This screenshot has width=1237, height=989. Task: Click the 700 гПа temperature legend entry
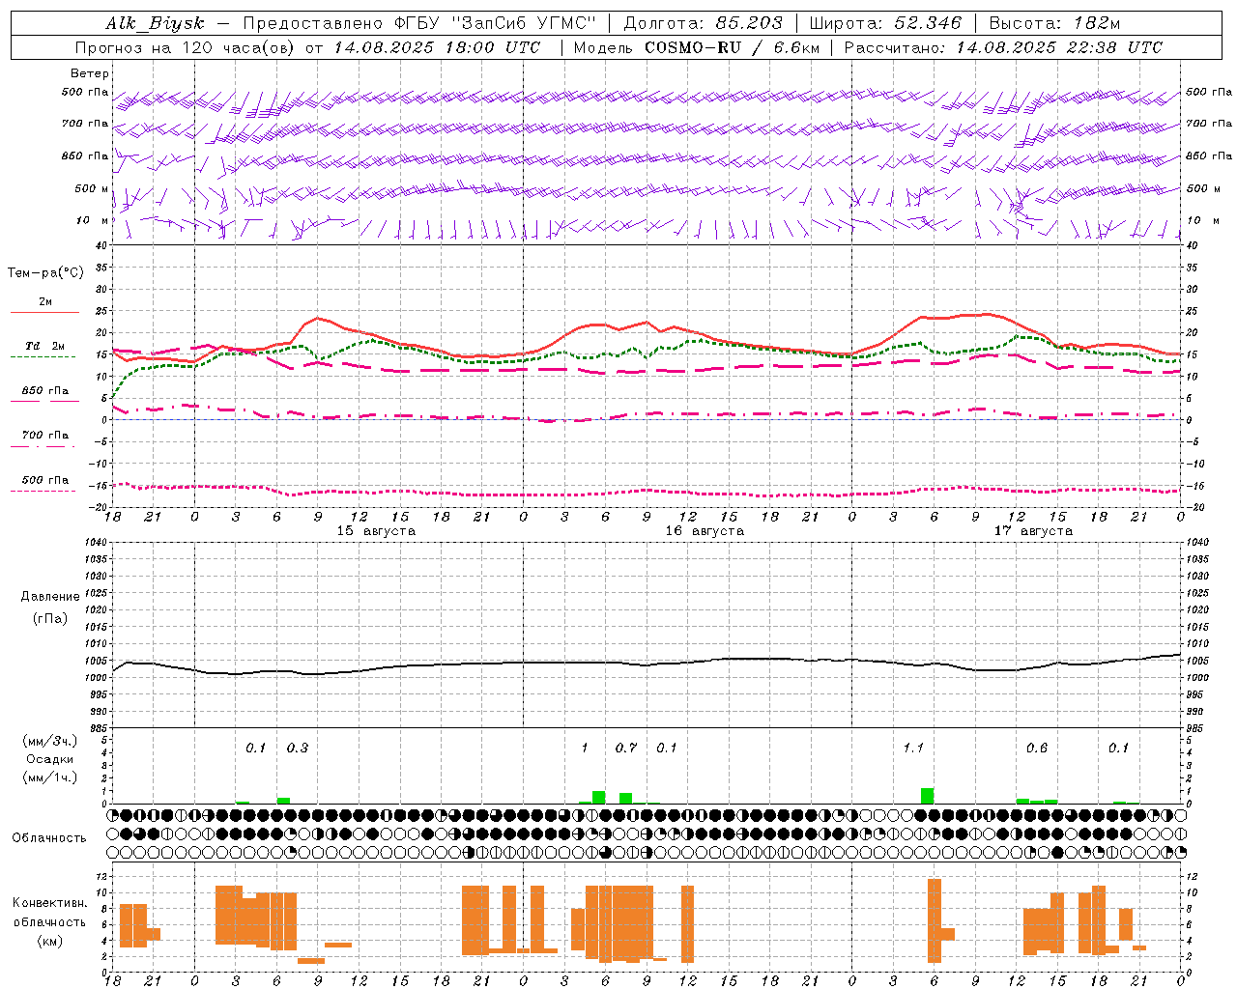44,436
